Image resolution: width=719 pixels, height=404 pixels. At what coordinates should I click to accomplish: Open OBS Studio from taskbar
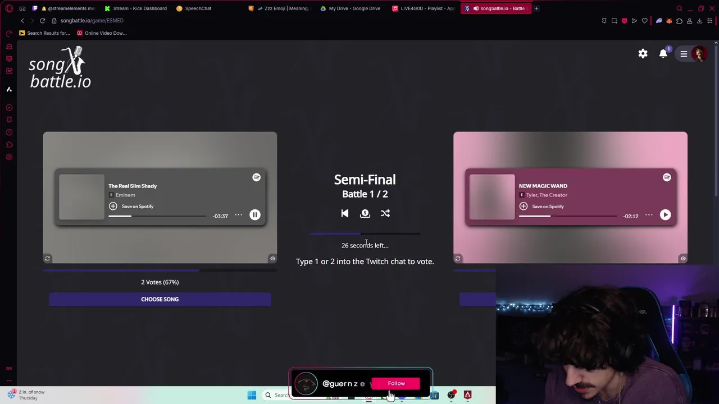coord(451,395)
